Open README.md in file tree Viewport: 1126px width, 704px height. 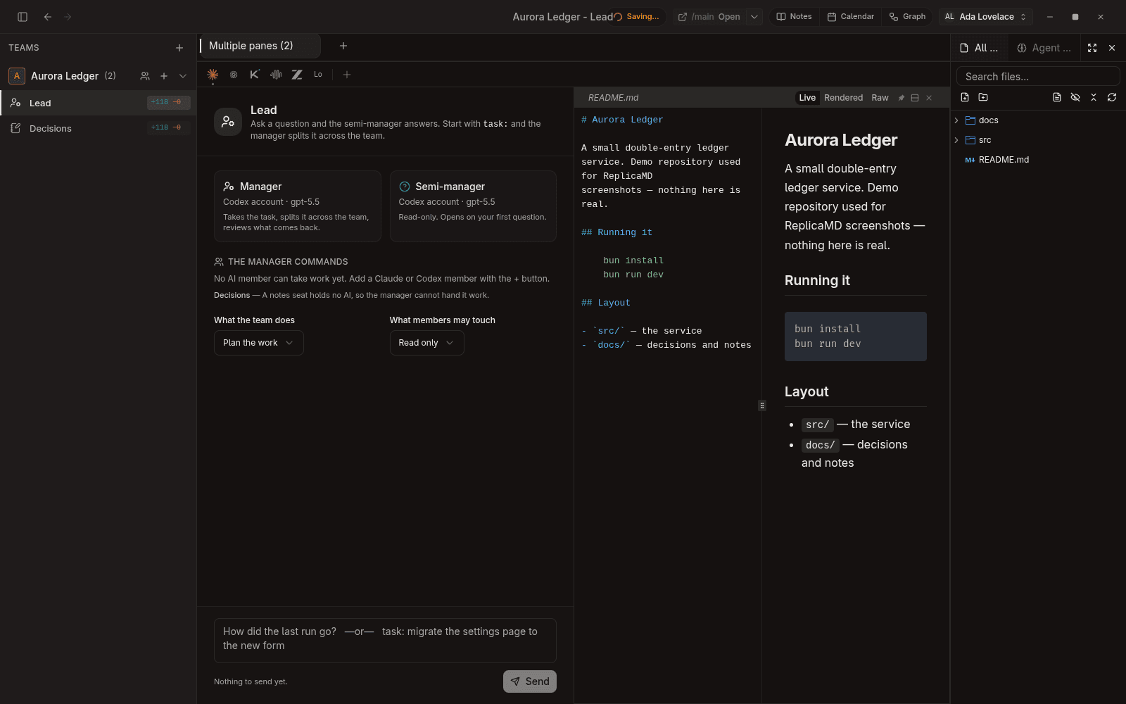[1038, 160]
